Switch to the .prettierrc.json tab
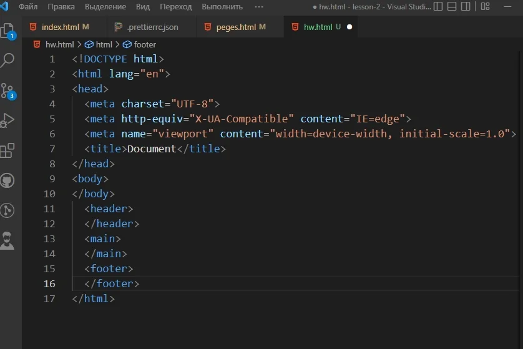The height and width of the screenshot is (349, 523). [x=151, y=27]
